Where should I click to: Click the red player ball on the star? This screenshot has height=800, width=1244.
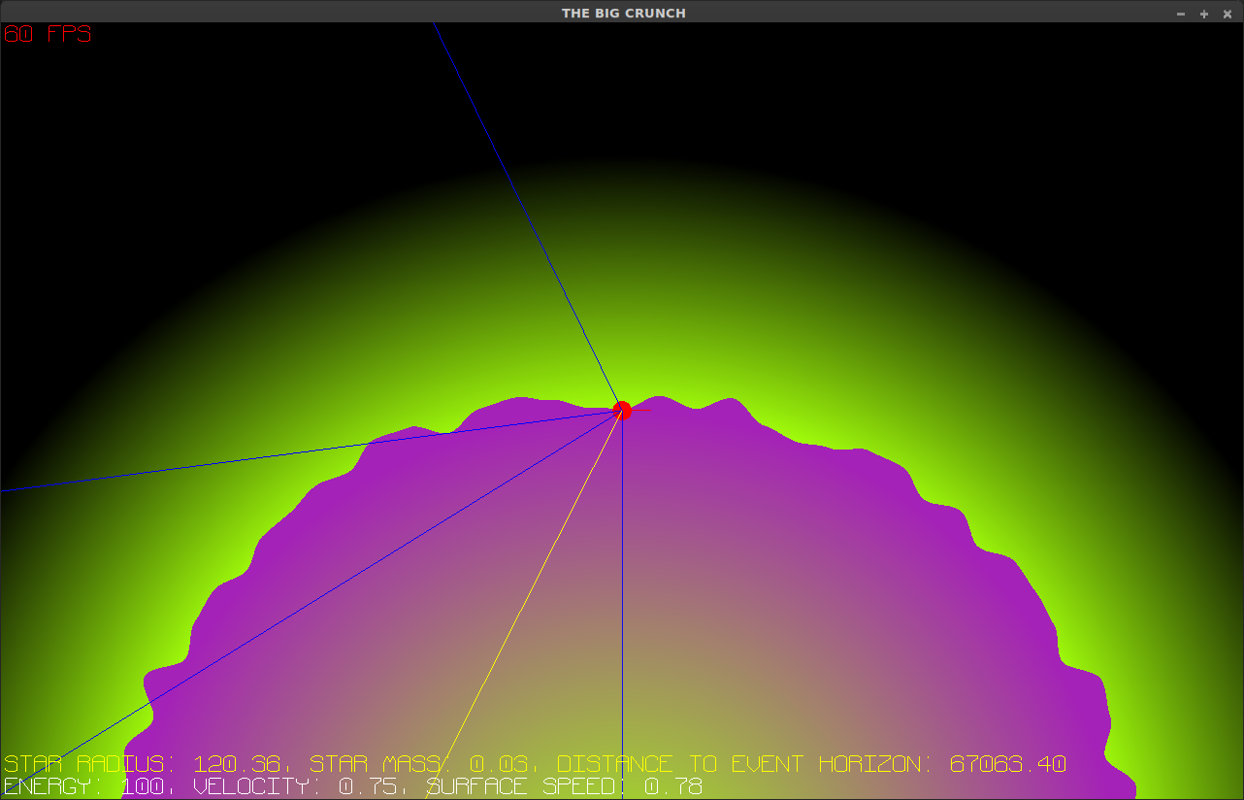(x=622, y=411)
